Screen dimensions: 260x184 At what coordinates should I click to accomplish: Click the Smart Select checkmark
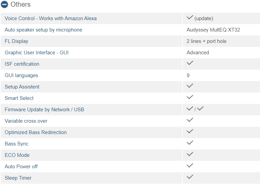(x=190, y=97)
